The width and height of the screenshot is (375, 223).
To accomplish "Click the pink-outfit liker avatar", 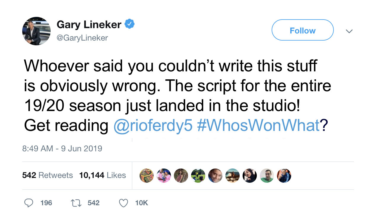I will pyautogui.click(x=164, y=176).
